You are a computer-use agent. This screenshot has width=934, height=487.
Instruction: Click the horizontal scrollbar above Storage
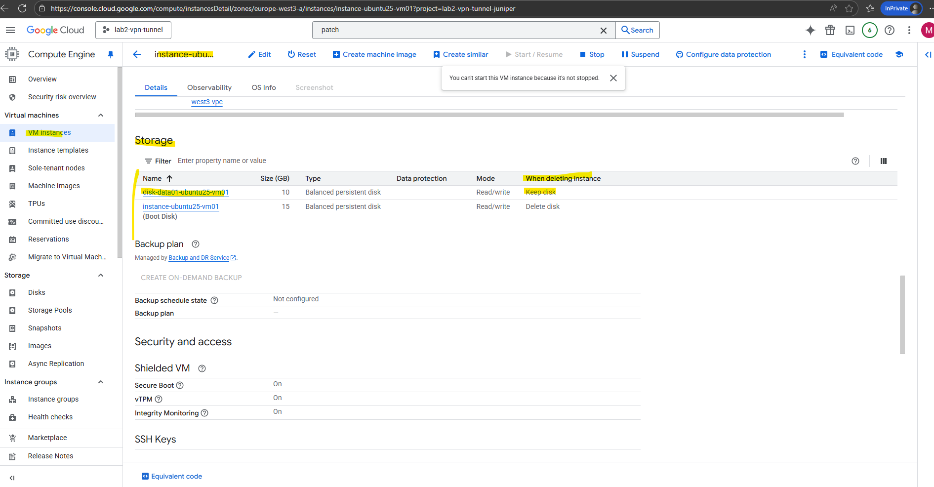[489, 115]
